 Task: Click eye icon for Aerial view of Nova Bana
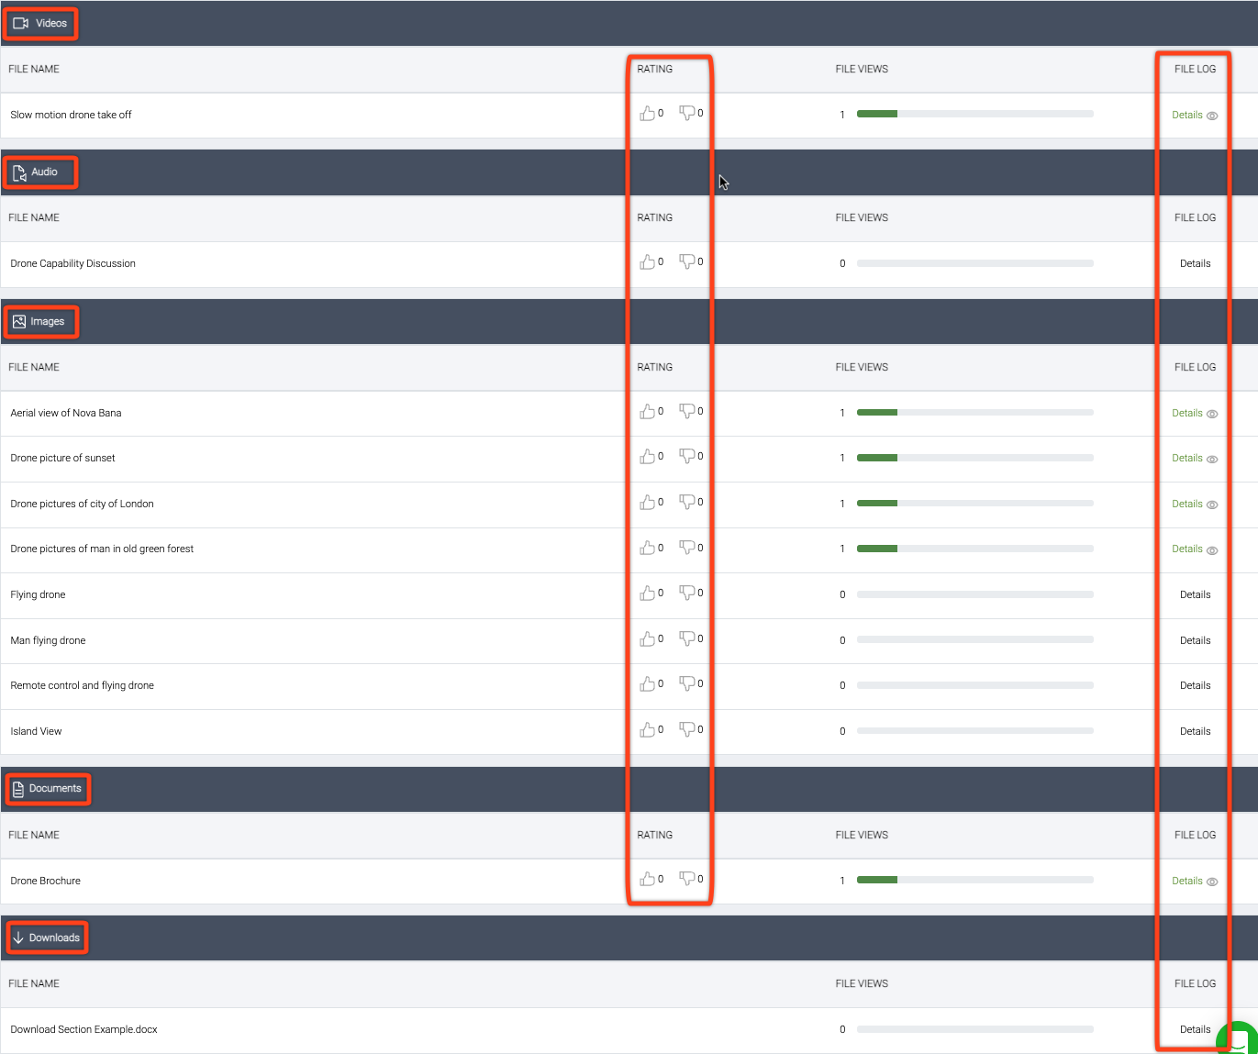pyautogui.click(x=1212, y=415)
